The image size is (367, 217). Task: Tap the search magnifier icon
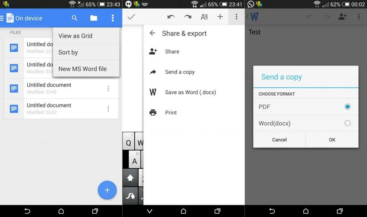[x=75, y=18]
